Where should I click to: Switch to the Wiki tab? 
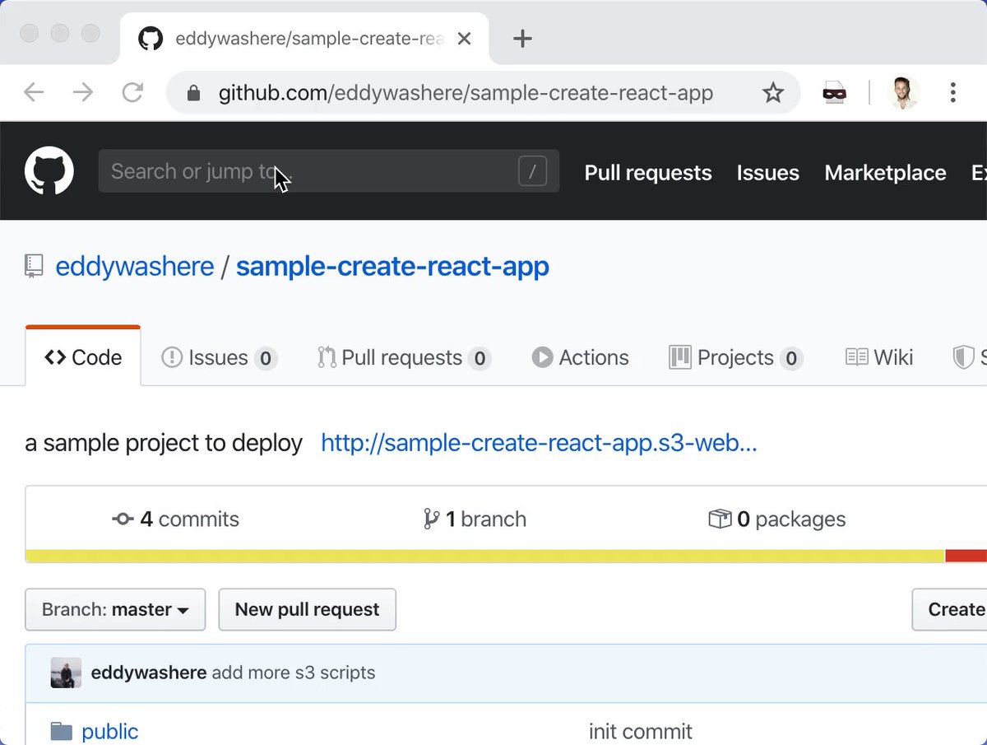click(x=879, y=357)
